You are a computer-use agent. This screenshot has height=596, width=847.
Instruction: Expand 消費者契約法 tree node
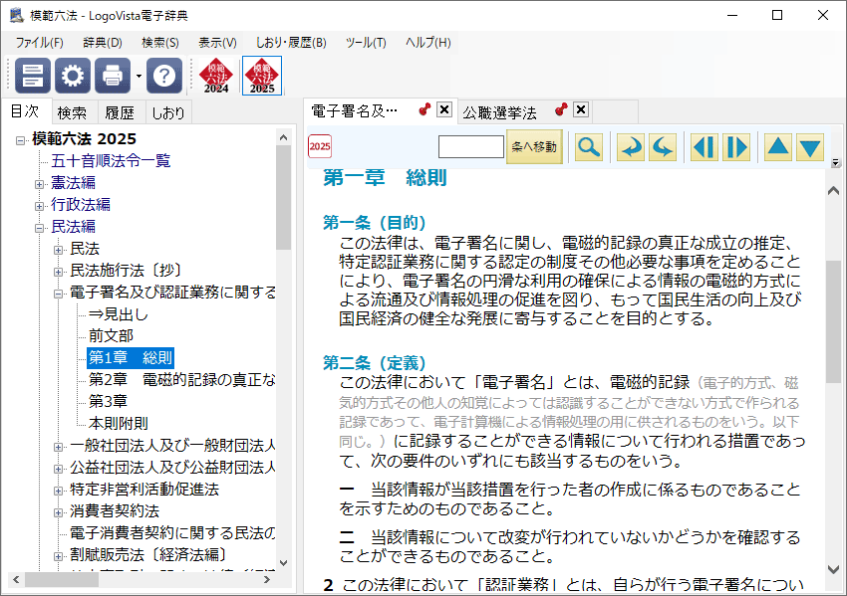coord(59,512)
